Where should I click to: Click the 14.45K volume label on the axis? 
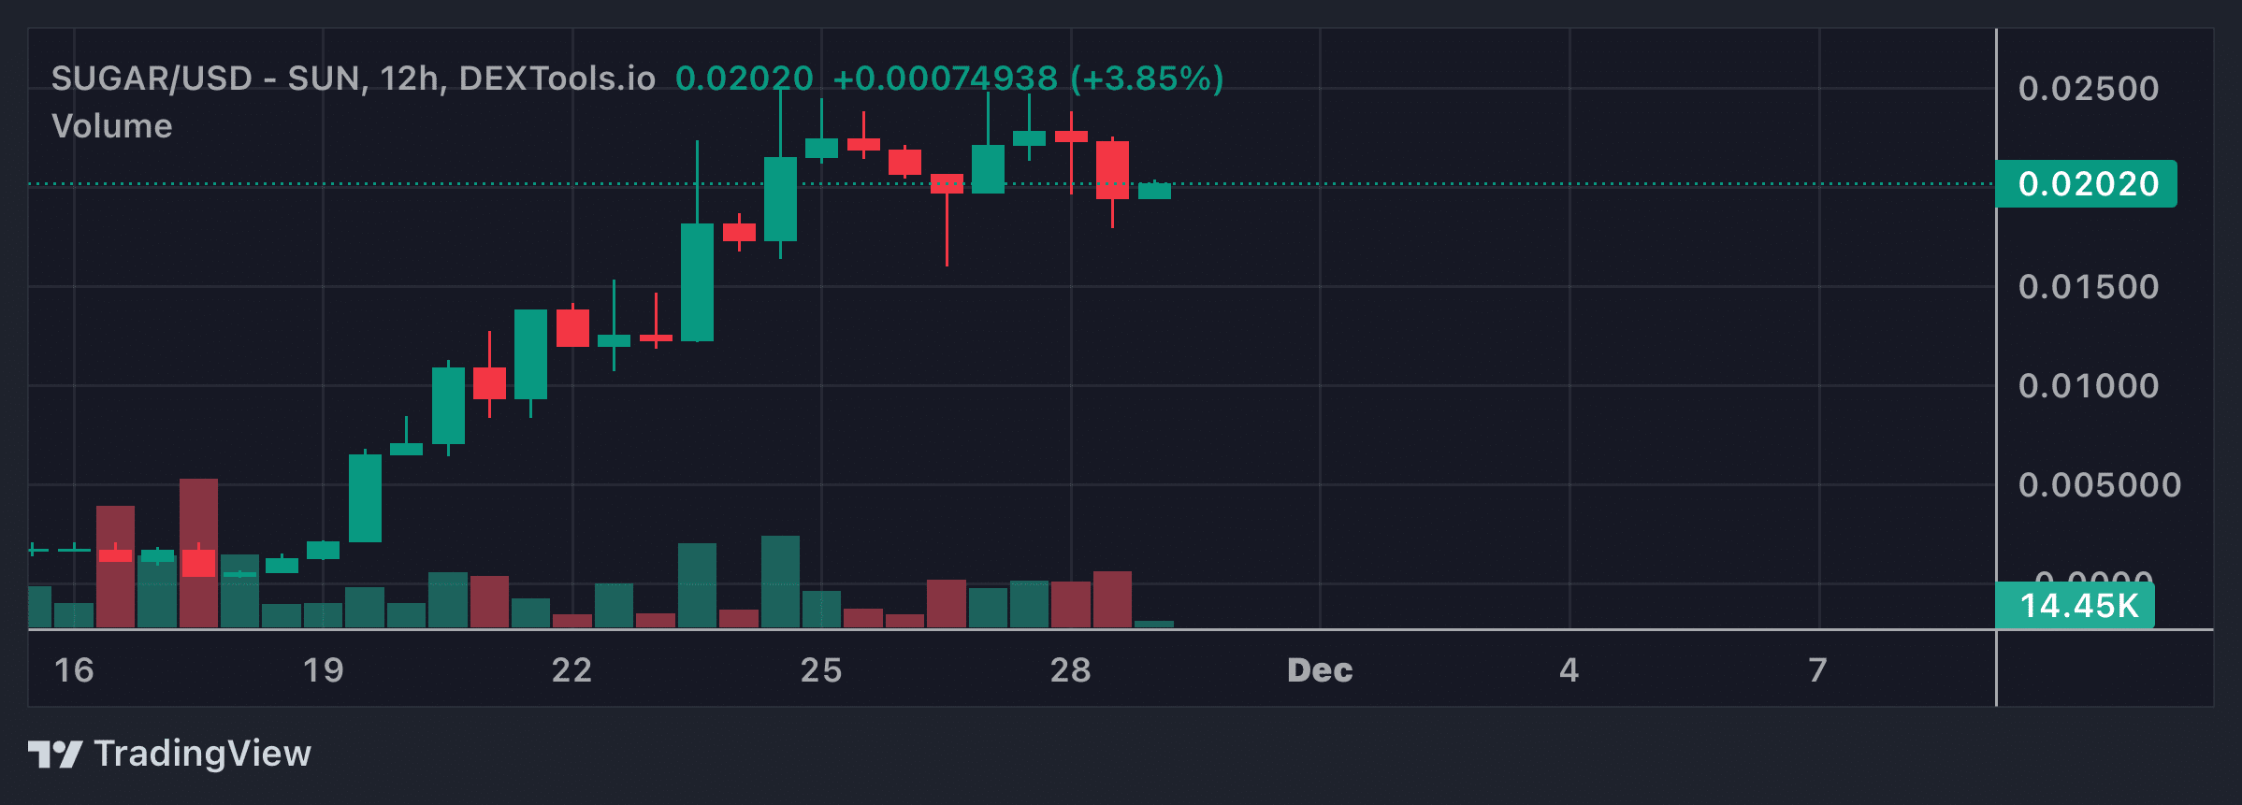2076,606
